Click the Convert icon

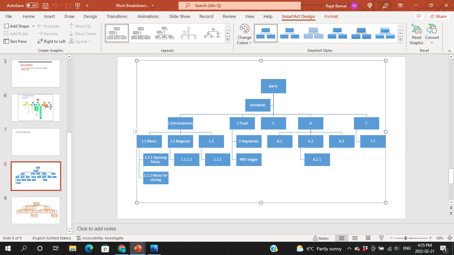click(x=432, y=33)
